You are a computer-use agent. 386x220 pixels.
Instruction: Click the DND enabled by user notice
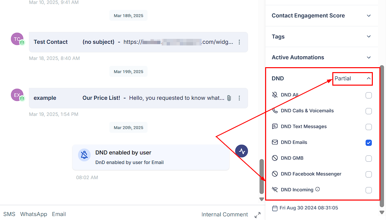pos(151,157)
